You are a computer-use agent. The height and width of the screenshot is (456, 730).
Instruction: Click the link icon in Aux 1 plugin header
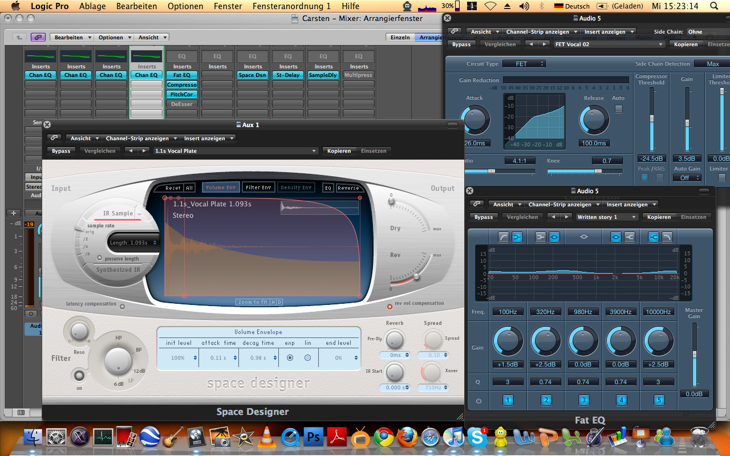click(54, 138)
